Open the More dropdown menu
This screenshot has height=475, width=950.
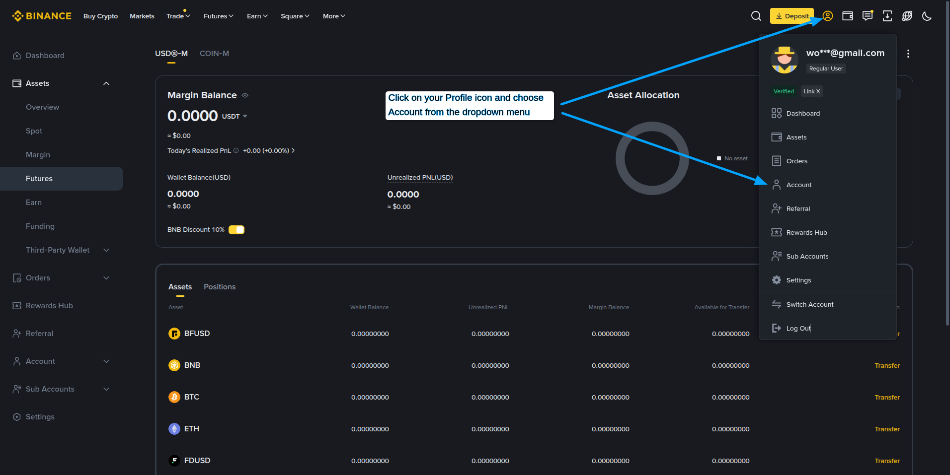(x=334, y=16)
